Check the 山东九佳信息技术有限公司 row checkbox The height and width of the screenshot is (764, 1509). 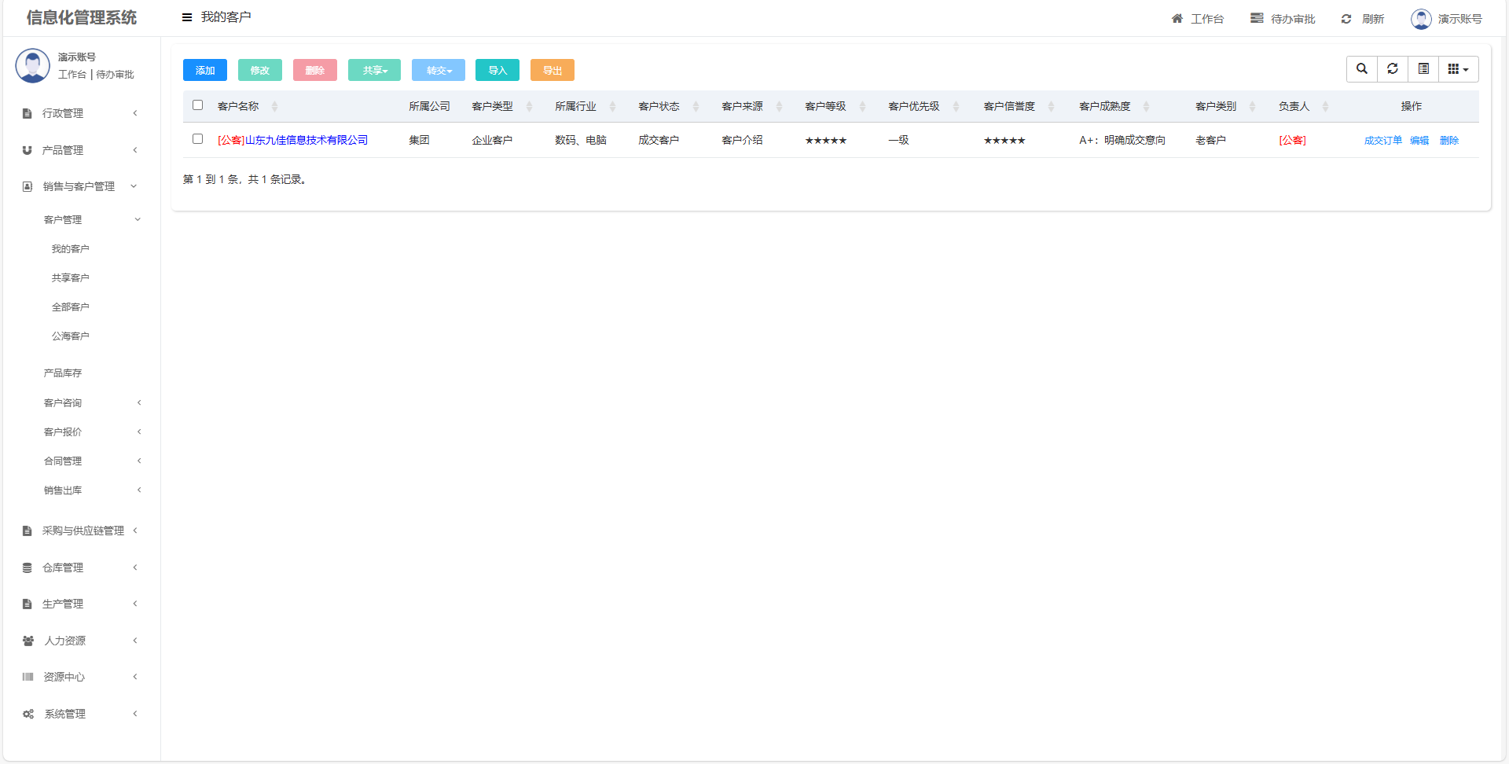[198, 139]
